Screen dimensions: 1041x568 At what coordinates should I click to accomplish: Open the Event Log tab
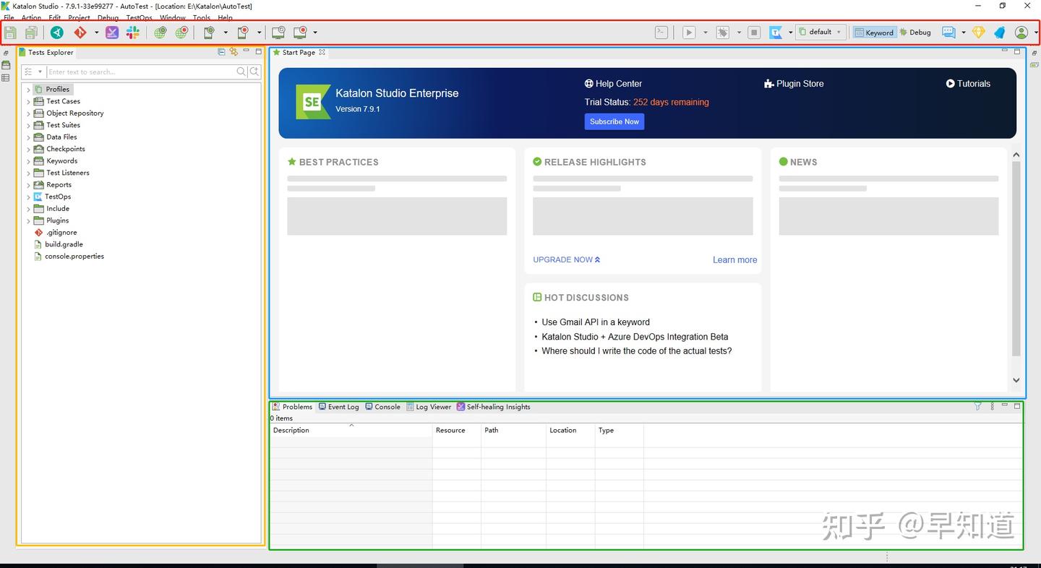click(338, 407)
